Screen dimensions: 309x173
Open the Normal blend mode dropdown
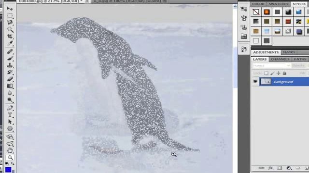point(271,66)
